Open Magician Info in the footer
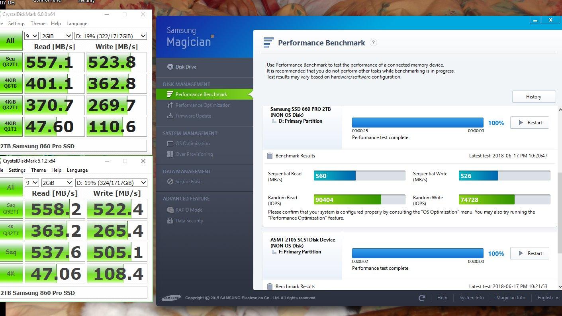This screenshot has width=562, height=316. [511, 298]
